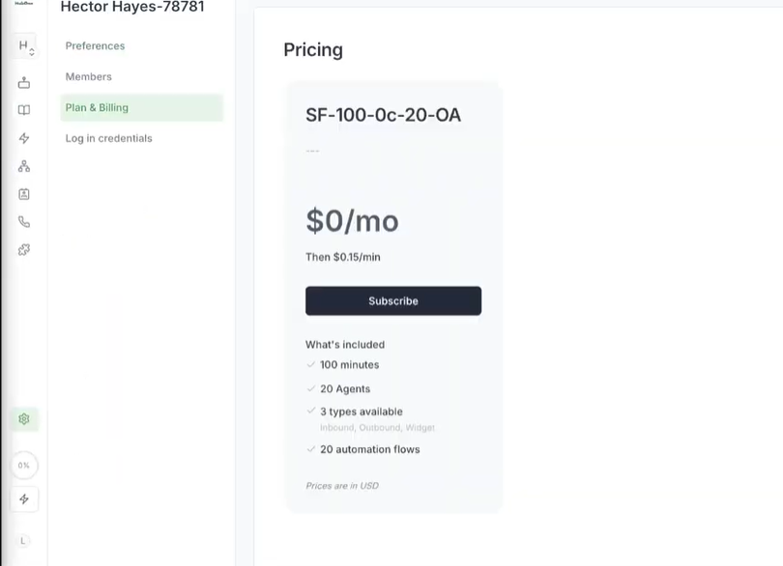Screen dimensions: 783x566
Task: Open the phone calls icon
Action: 24,222
